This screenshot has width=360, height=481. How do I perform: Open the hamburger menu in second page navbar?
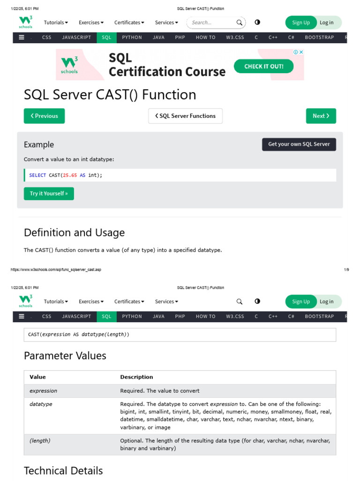22,317
